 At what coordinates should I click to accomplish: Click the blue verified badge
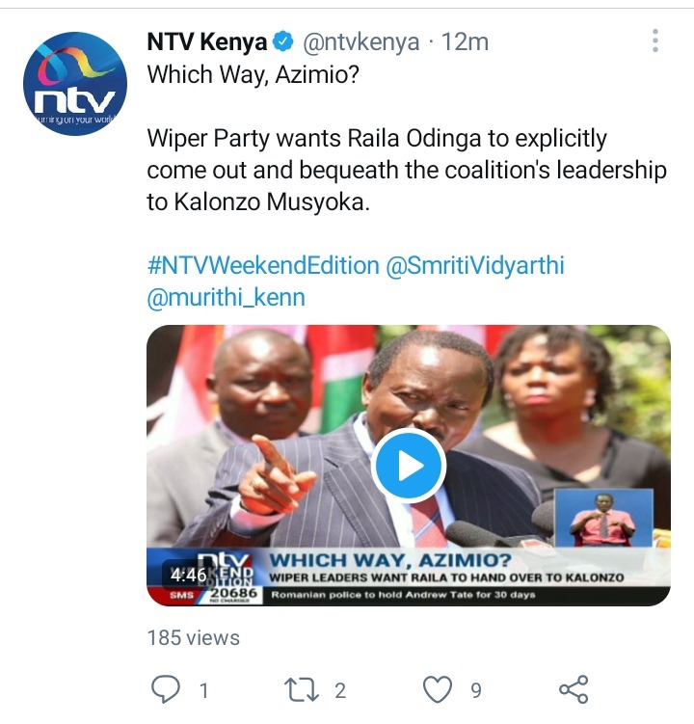click(283, 41)
